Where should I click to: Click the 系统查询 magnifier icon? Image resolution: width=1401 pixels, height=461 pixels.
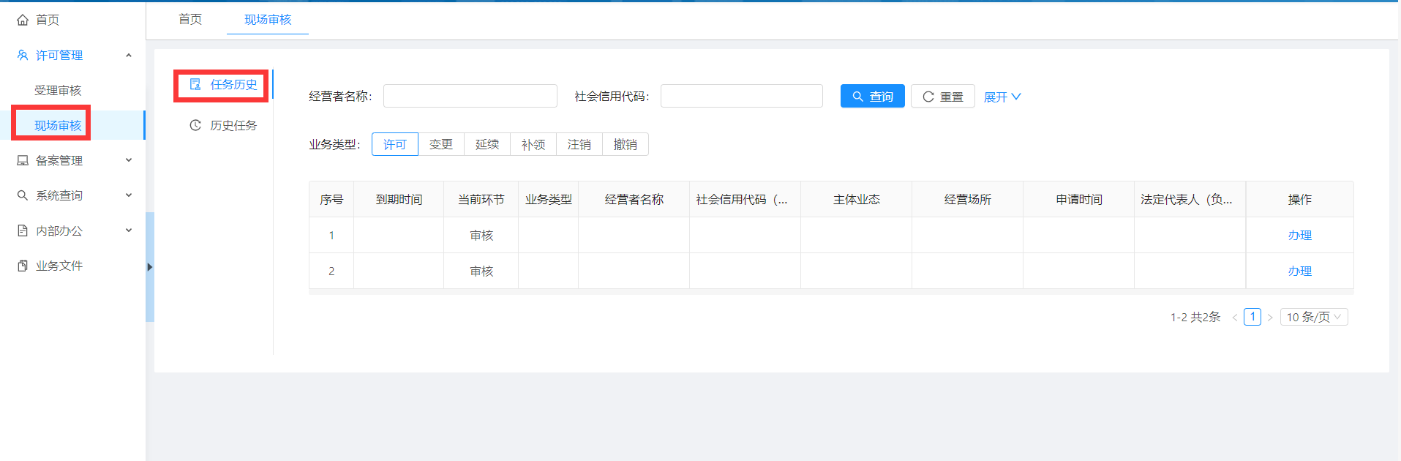click(23, 195)
